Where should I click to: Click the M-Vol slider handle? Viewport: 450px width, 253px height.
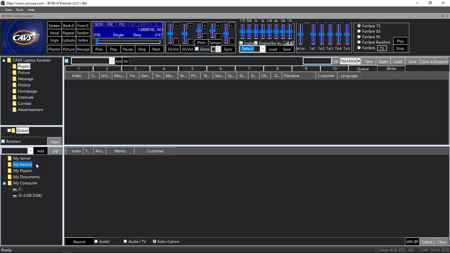(300, 34)
